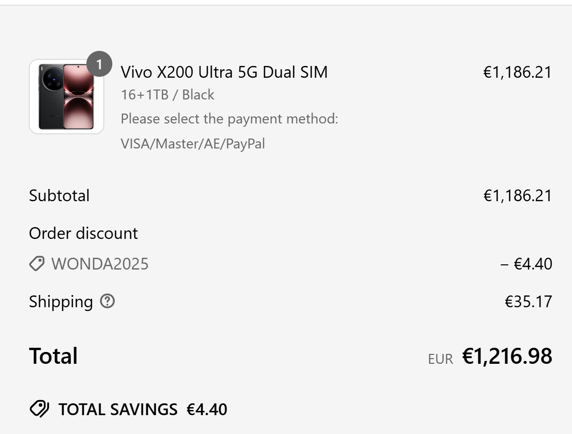Click the Vivo X200 Ultra product thumbnail
Viewport: 572px width, 434px height.
click(67, 97)
